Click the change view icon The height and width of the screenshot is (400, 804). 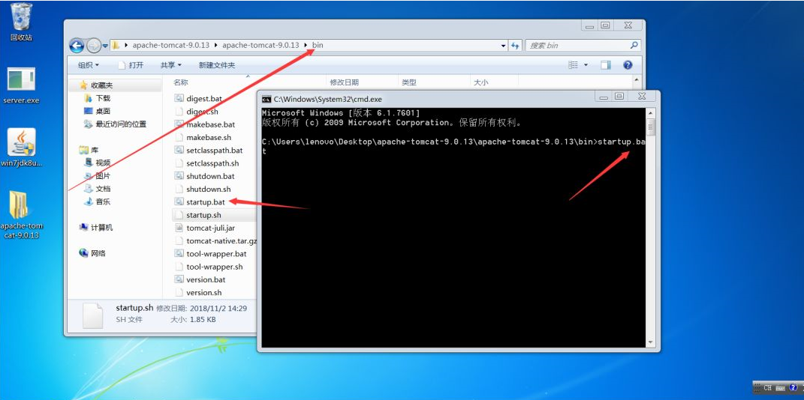[574, 65]
